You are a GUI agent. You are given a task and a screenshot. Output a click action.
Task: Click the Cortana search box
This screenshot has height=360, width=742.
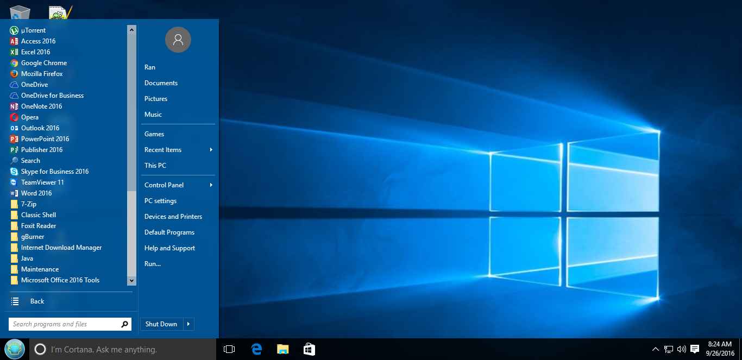tap(123, 349)
